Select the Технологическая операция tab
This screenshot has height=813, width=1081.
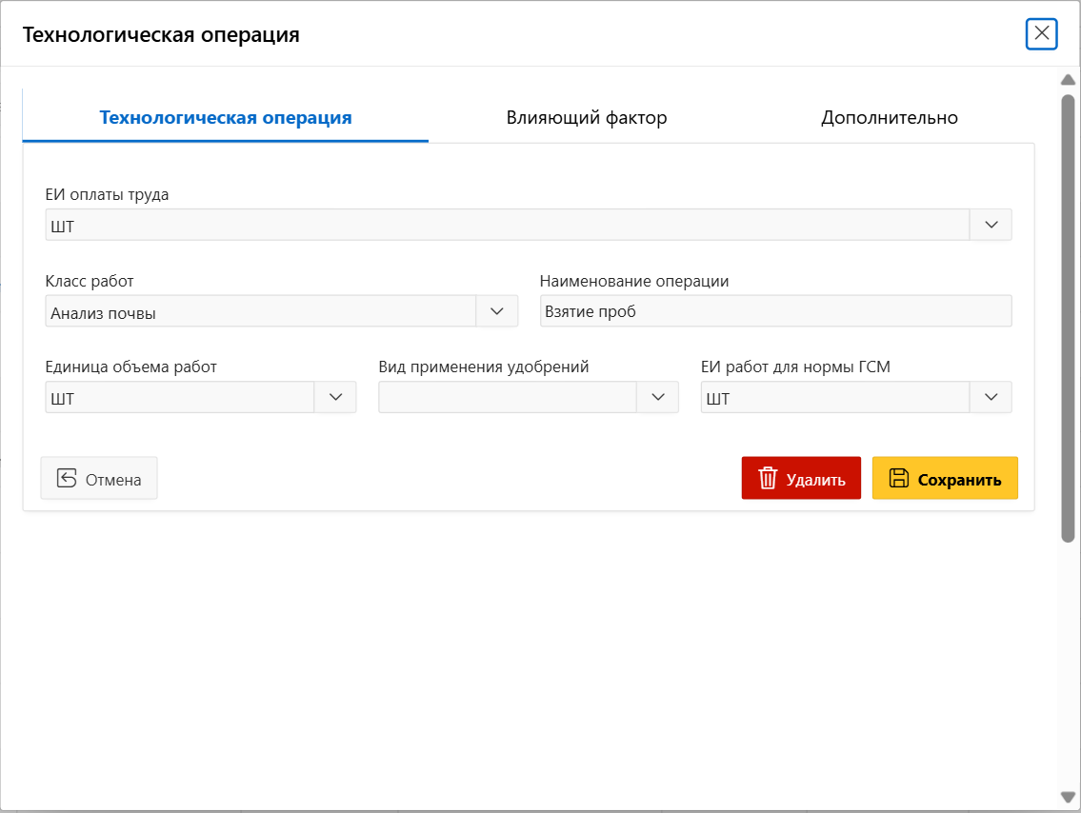[x=226, y=118]
